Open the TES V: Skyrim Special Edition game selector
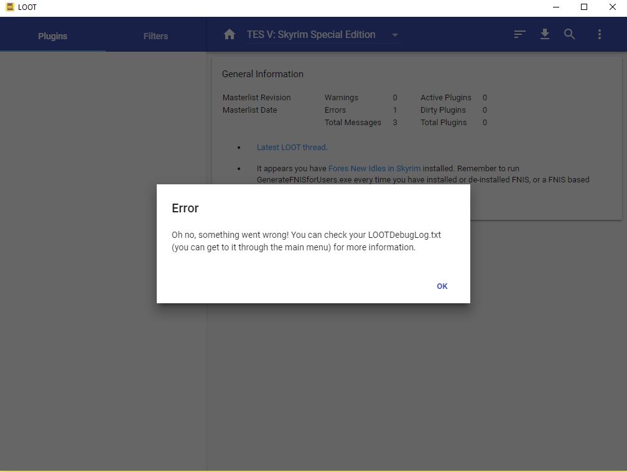 point(310,34)
